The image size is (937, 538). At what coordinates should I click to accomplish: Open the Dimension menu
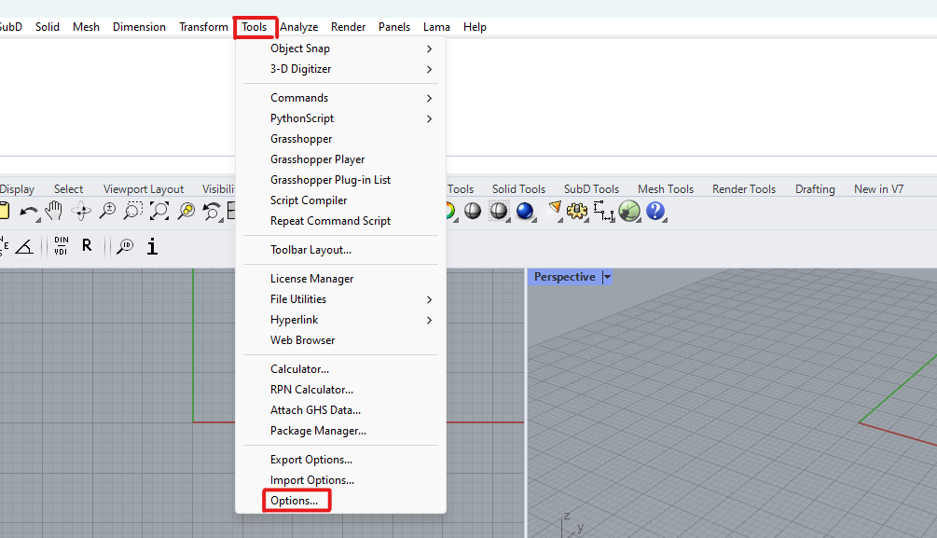pos(139,27)
